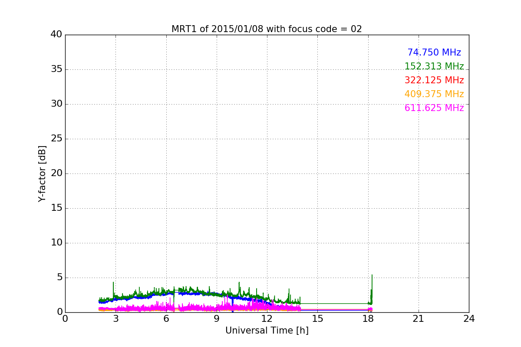Image resolution: width=521 pixels, height=347 pixels.
Task: Click the y-axis tick value 40
Action: coord(56,35)
